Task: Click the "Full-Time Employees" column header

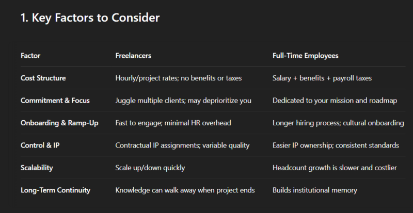Action: pyautogui.click(x=305, y=55)
